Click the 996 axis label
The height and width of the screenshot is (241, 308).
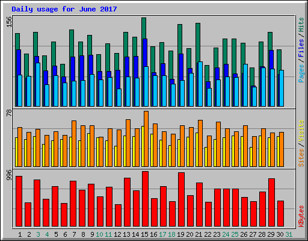pyautogui.click(x=9, y=175)
